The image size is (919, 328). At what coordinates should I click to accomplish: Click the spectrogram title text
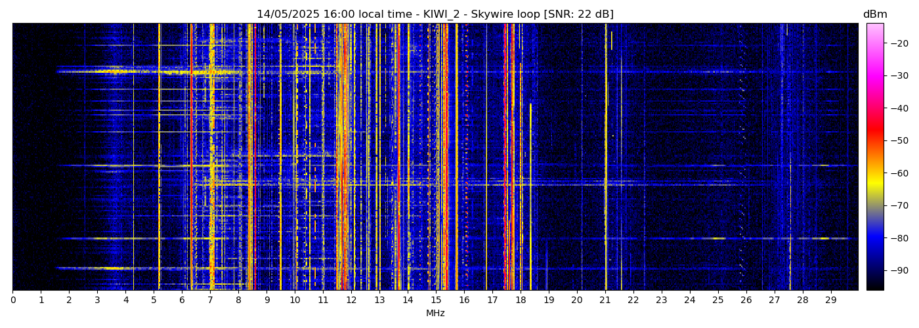[435, 14]
